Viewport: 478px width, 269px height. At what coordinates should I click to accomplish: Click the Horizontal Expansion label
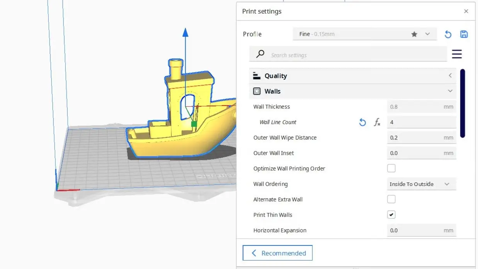(x=280, y=230)
